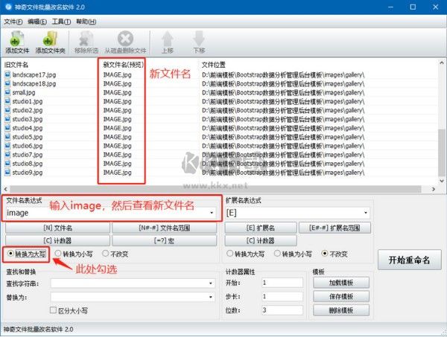The width and height of the screenshot is (447, 337).
Task: Select extension 转换为小写 radio button
Action: tap(277, 254)
